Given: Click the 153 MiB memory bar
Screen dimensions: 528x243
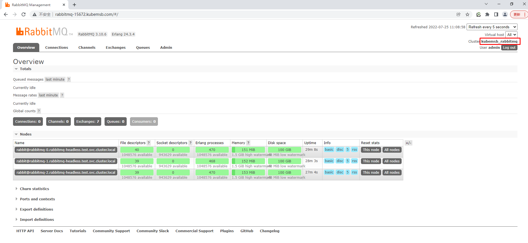Looking at the screenshot, I should (x=248, y=173).
